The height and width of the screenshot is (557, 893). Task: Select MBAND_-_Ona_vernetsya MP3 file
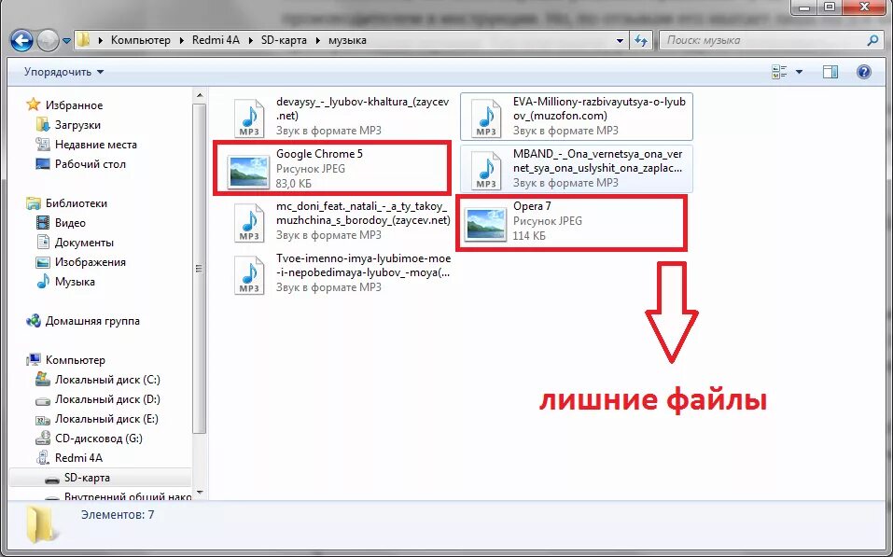tap(577, 169)
